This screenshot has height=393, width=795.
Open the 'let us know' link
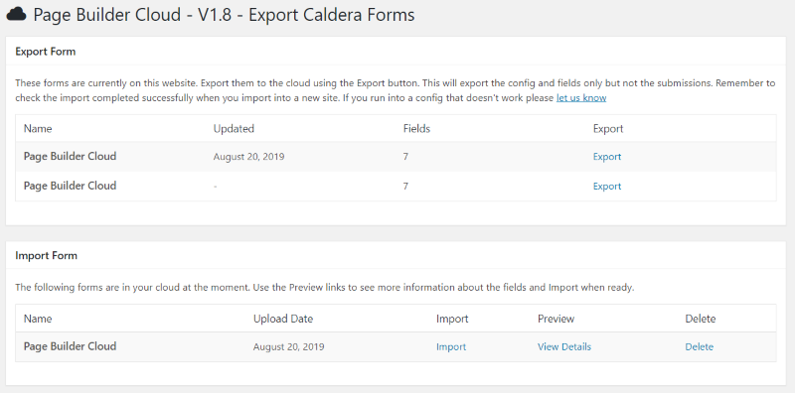point(581,97)
